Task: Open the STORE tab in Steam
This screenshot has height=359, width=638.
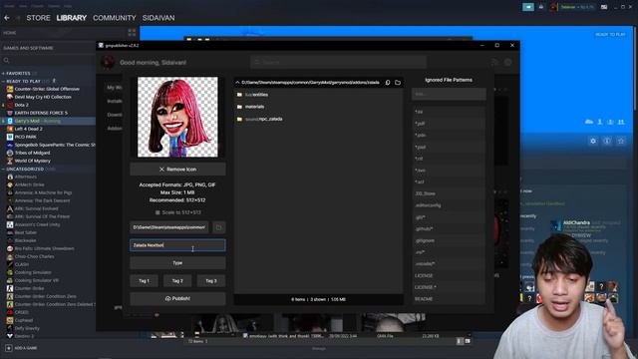Action: tap(38, 18)
